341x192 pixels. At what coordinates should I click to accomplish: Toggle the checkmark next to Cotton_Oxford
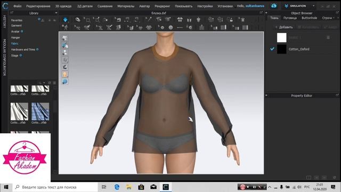coord(272,49)
